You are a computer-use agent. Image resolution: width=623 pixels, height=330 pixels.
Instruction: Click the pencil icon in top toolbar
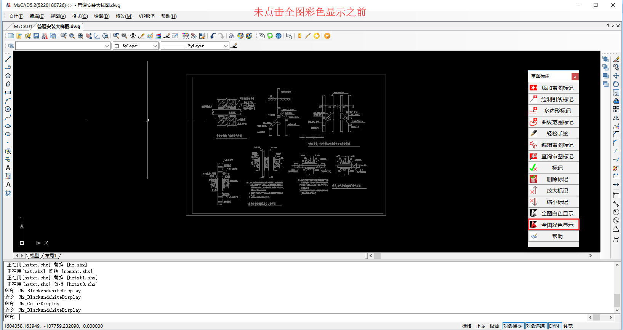(x=308, y=36)
